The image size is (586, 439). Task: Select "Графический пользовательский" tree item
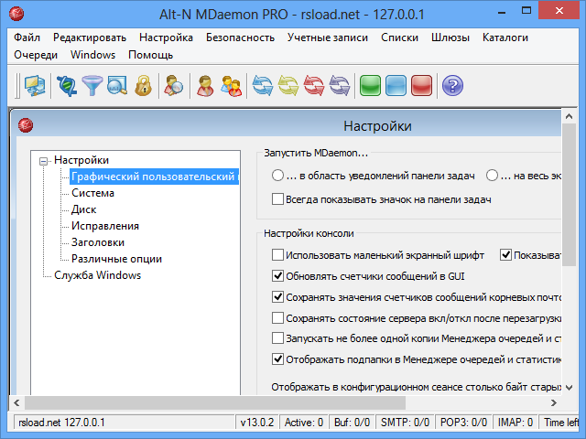pos(155,177)
